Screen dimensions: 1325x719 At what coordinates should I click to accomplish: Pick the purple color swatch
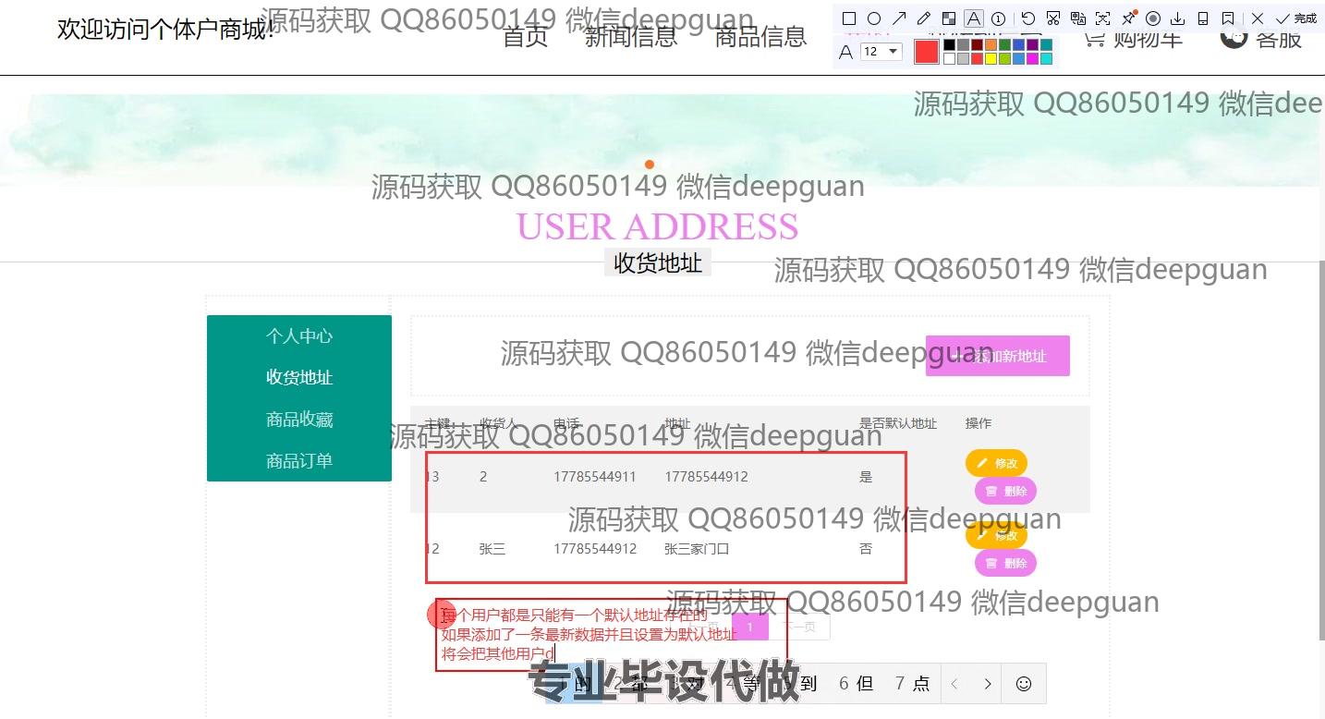[1033, 45]
